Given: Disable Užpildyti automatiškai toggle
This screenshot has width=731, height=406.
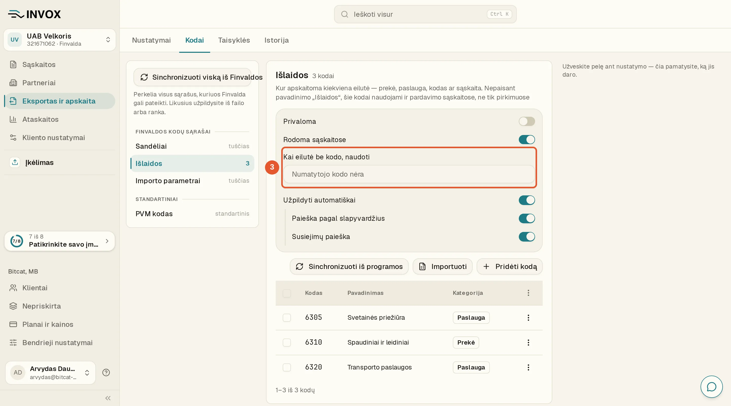Looking at the screenshot, I should click(527, 200).
